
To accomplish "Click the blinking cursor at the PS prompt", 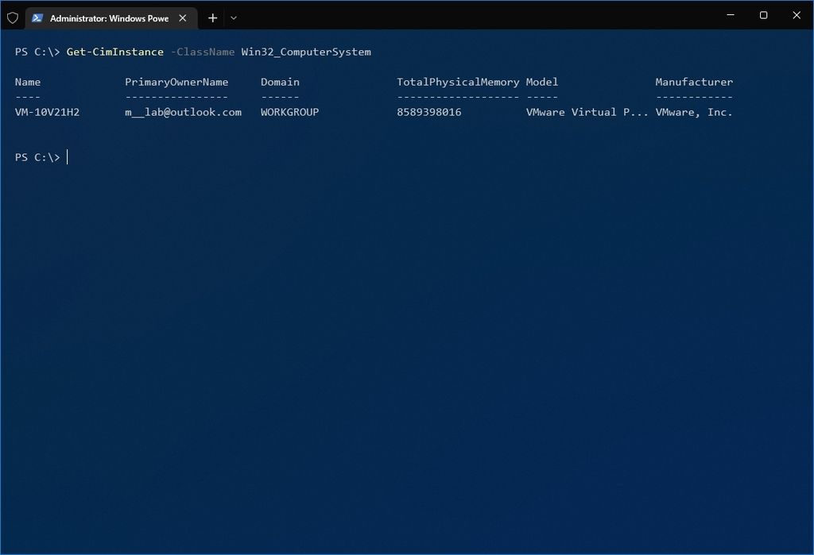I will click(x=67, y=156).
